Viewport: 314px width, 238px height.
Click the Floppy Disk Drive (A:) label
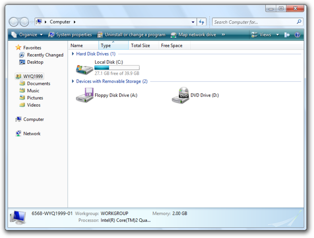click(116, 95)
